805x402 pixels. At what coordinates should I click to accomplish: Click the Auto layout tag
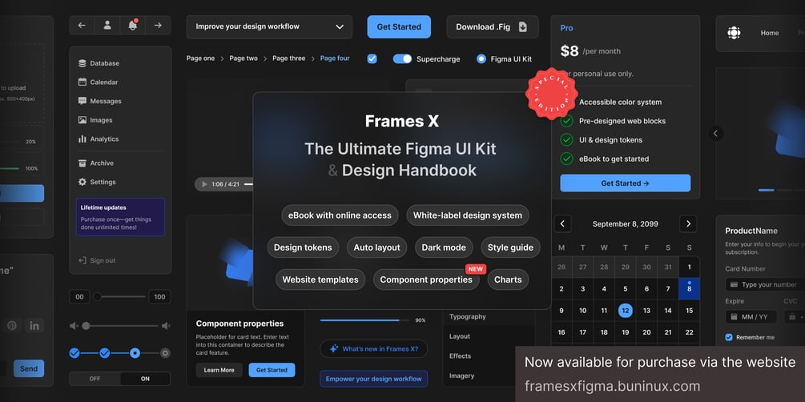click(x=376, y=247)
